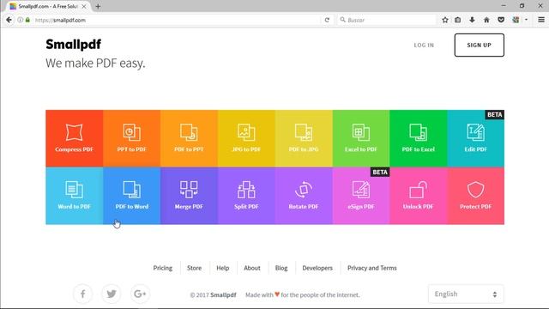Screen dimensions: 549x309
Task: Open the Google Plus social icon
Action: [140, 294]
